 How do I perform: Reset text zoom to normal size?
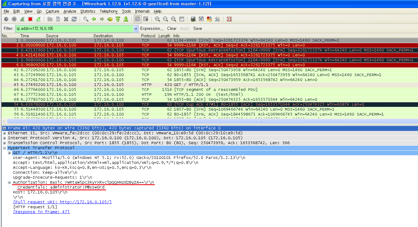pyautogui.click(x=174, y=19)
